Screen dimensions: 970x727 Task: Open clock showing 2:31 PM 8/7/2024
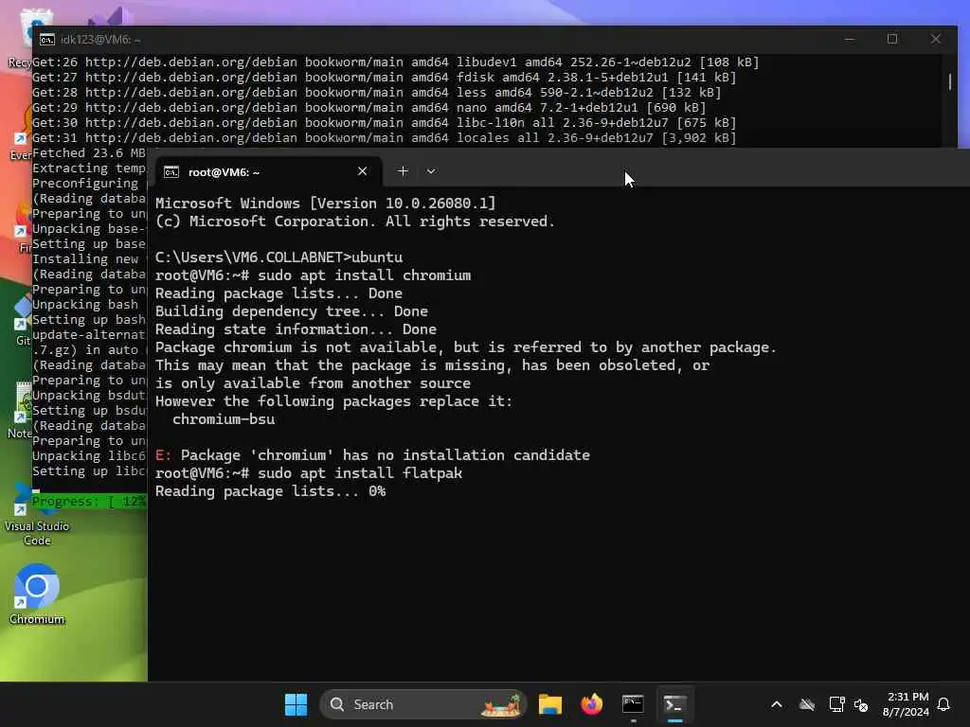[906, 704]
